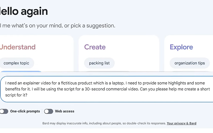Turn on the Web access toggle
This screenshot has width=213, height=133.
48,111
